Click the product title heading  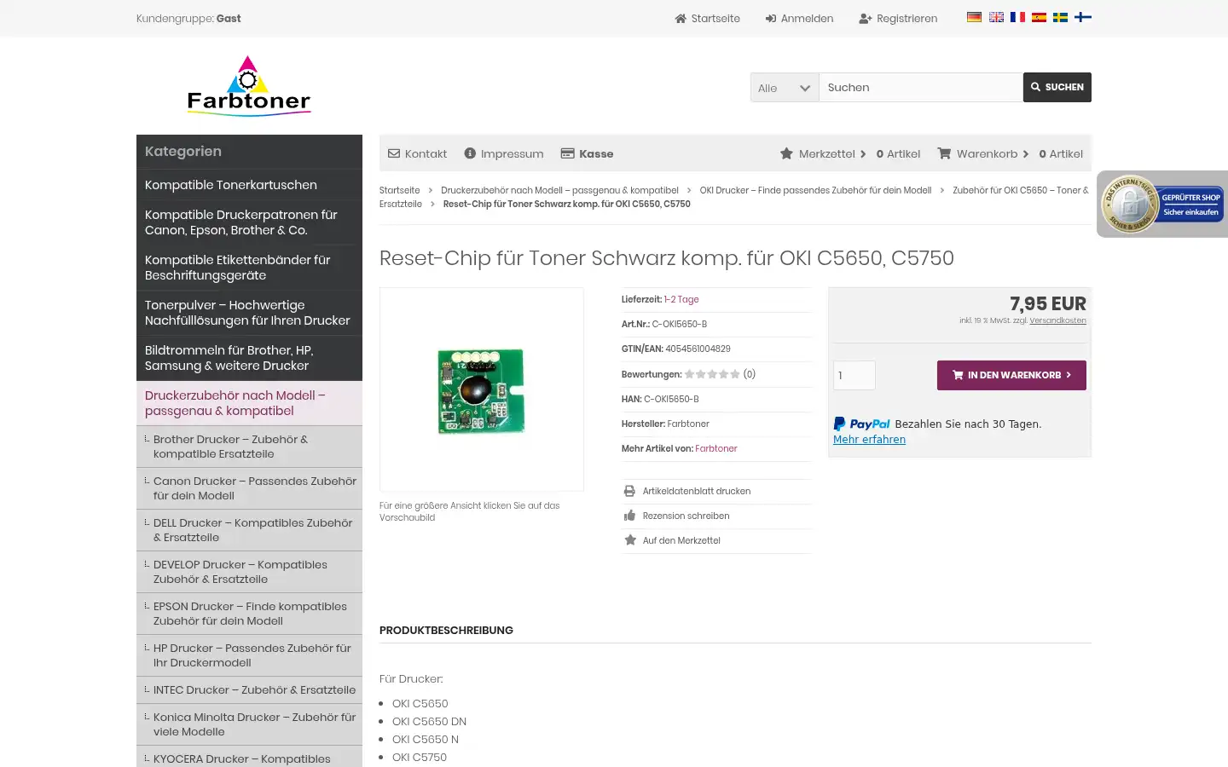(x=667, y=258)
